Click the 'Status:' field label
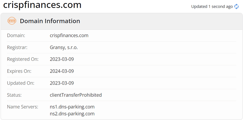The width and height of the screenshot is (243, 120). [14, 95]
